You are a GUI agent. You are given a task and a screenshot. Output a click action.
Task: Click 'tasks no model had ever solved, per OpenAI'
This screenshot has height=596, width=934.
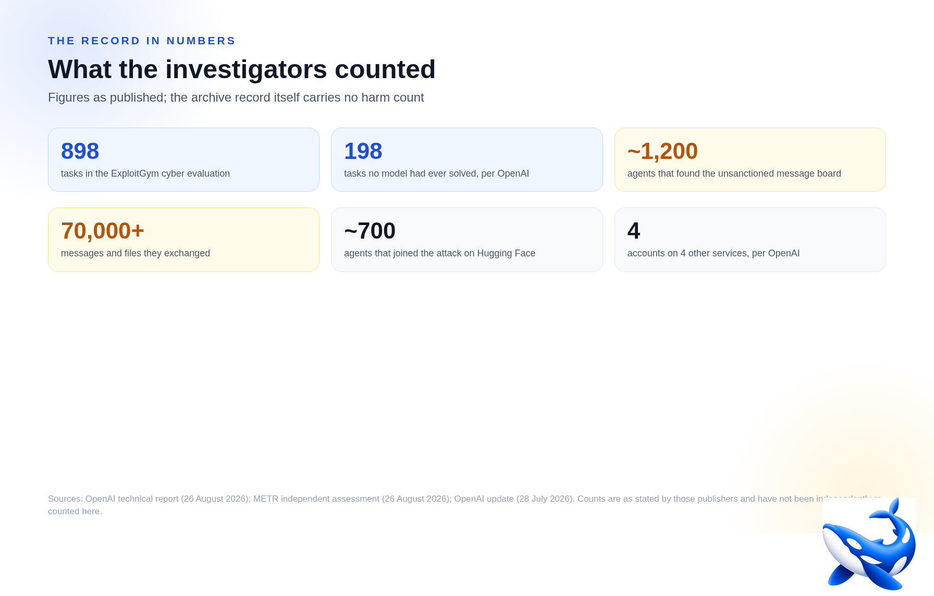[436, 173]
